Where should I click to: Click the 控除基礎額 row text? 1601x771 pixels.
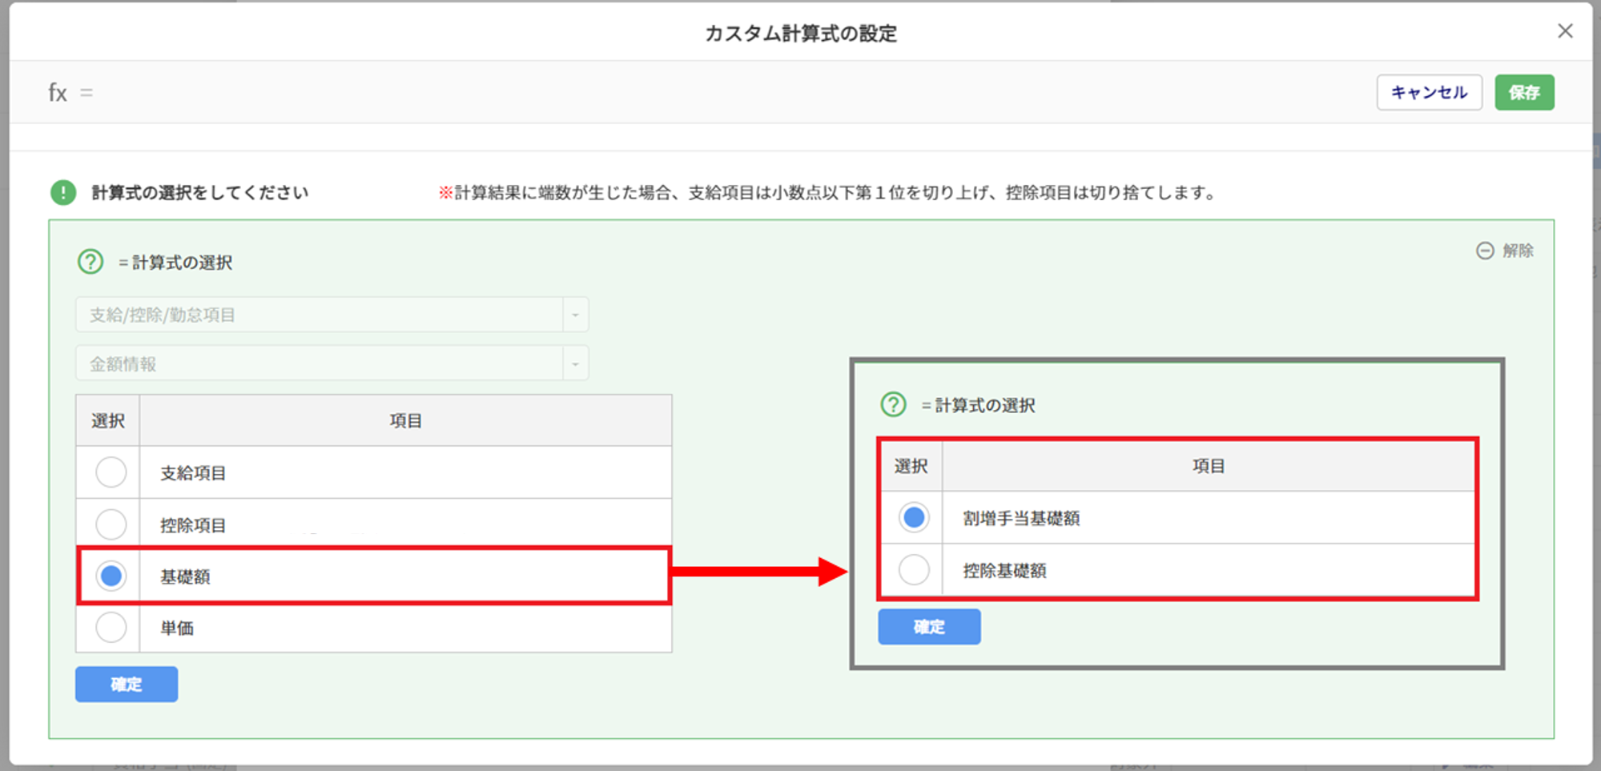(1004, 571)
